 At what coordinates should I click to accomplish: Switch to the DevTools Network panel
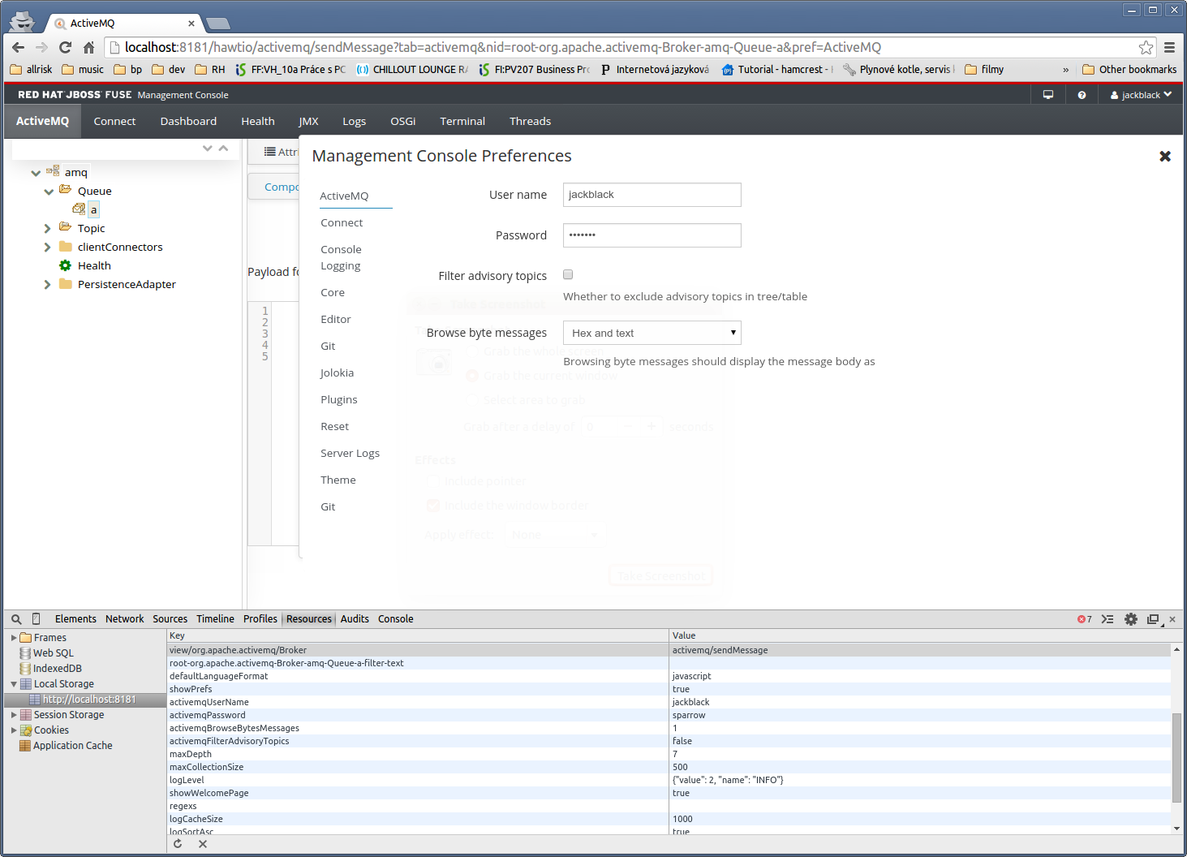[124, 619]
